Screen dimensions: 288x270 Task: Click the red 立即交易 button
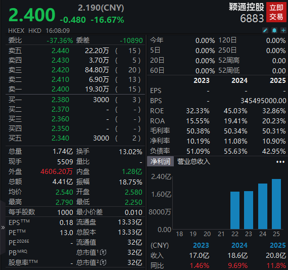pos(276,12)
